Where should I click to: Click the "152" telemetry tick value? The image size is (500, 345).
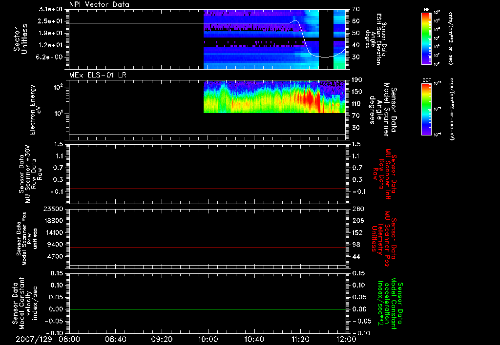pyautogui.click(x=358, y=232)
